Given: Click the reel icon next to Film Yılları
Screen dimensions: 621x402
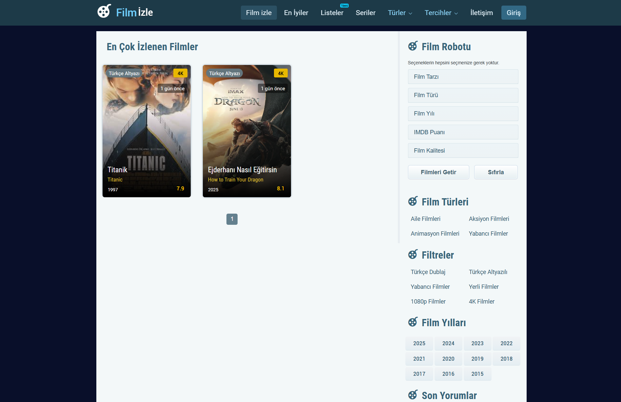Looking at the screenshot, I should click(x=413, y=322).
